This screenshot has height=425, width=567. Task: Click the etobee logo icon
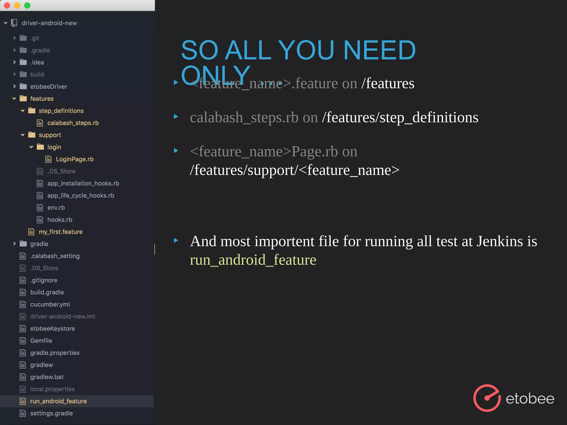coord(487,398)
